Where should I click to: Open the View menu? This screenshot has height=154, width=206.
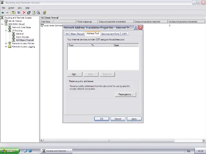[20, 8]
